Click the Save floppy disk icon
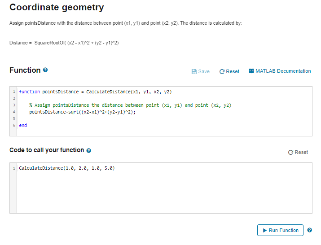Image resolution: width=321 pixels, height=245 pixels. 194,71
